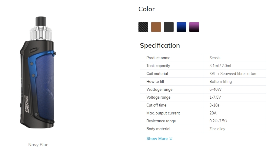Choose the brown leather color swatch

(156, 27)
